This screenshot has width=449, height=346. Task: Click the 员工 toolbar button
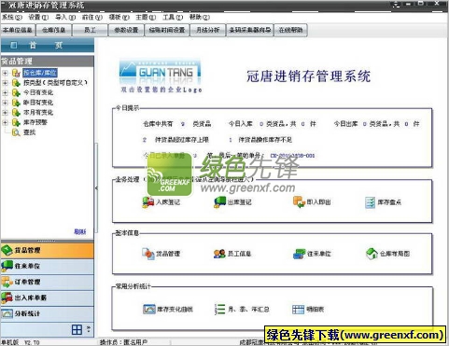pos(90,30)
